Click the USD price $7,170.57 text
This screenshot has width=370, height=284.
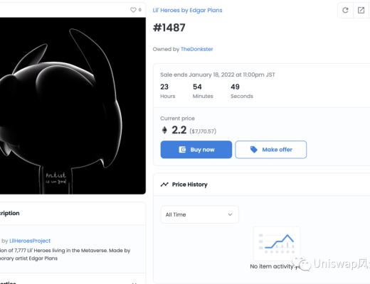coord(203,131)
